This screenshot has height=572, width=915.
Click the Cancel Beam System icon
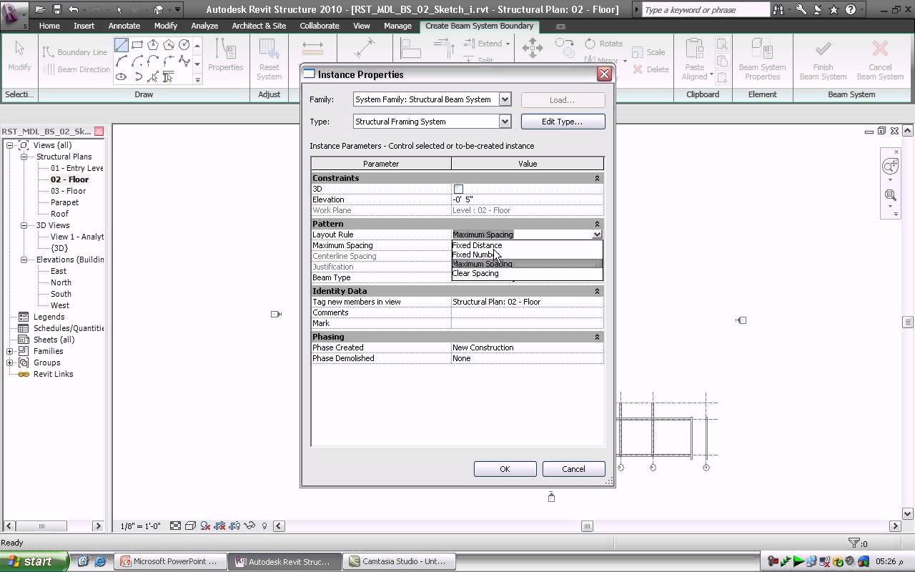click(x=880, y=49)
